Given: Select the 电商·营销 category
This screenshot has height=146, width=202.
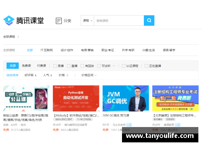Looking at the screenshot, I should (87, 50).
